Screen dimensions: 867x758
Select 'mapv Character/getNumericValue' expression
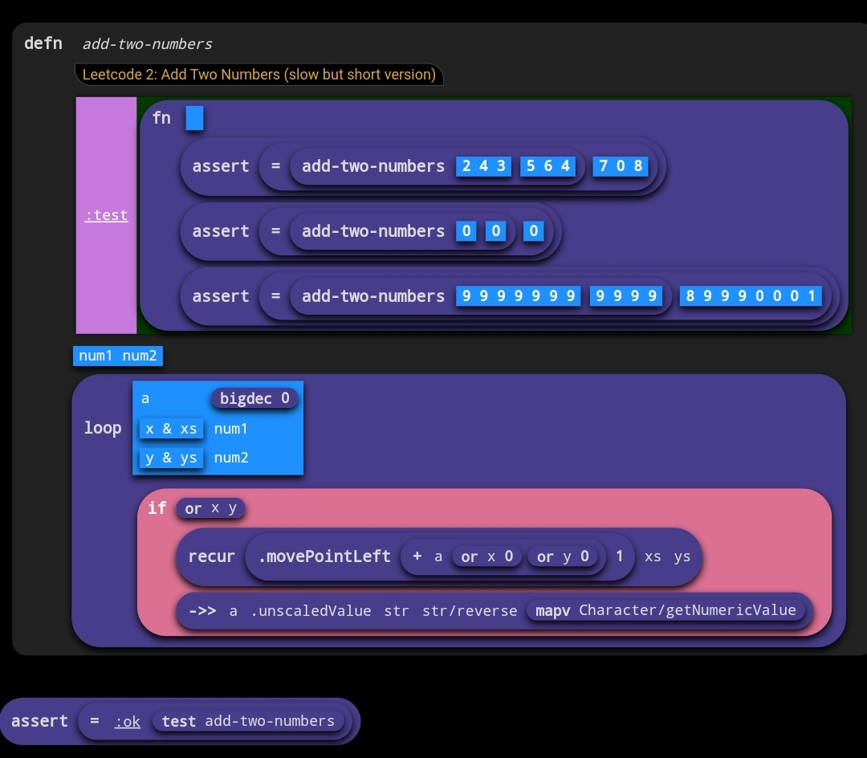point(666,609)
